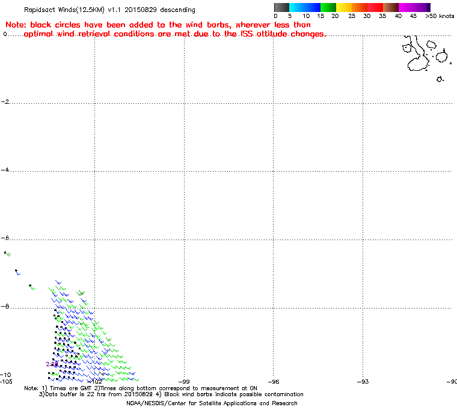Click the red 'optimal wind retrieval conditions' line

pyautogui.click(x=175, y=34)
